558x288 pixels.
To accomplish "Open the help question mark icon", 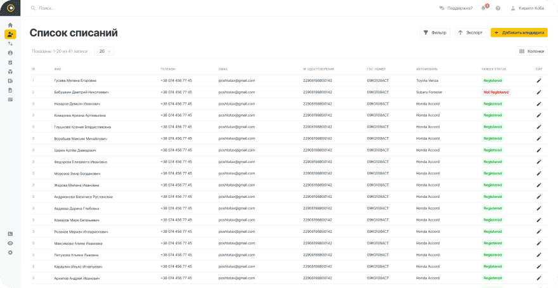I will click(498, 8).
